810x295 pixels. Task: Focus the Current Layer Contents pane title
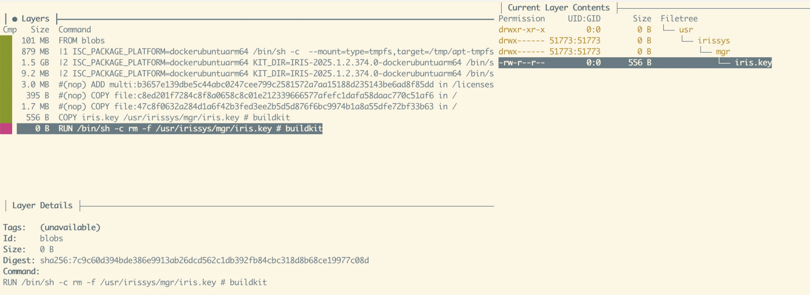tap(558, 8)
